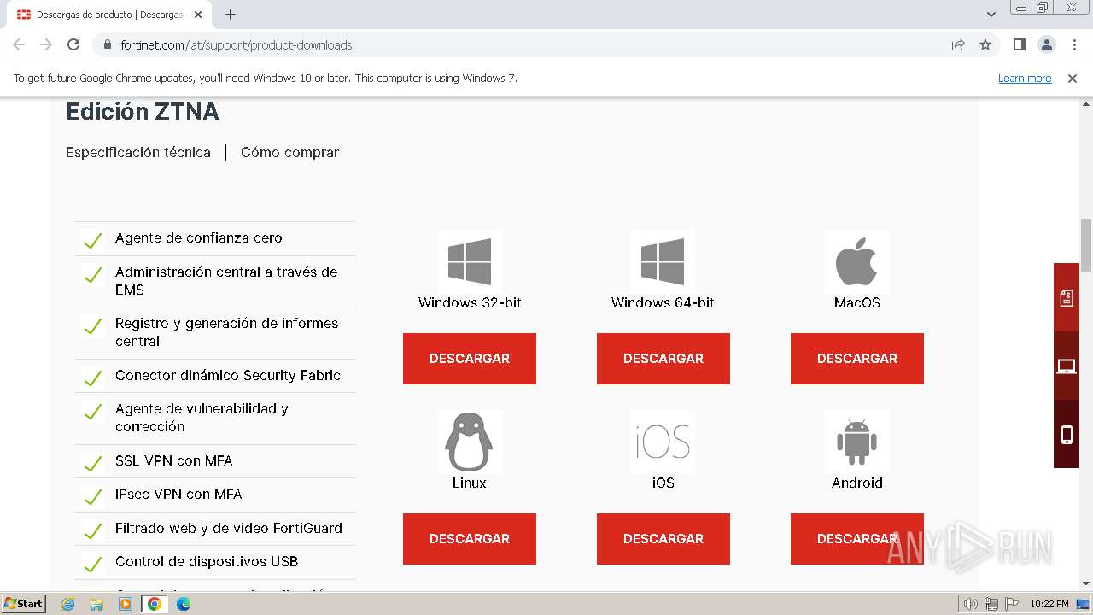
Task: Click 'Filtrado web y de video FortiGuard'
Action: 229,528
